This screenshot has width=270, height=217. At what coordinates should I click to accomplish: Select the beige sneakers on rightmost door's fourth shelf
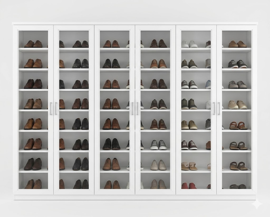(238, 105)
